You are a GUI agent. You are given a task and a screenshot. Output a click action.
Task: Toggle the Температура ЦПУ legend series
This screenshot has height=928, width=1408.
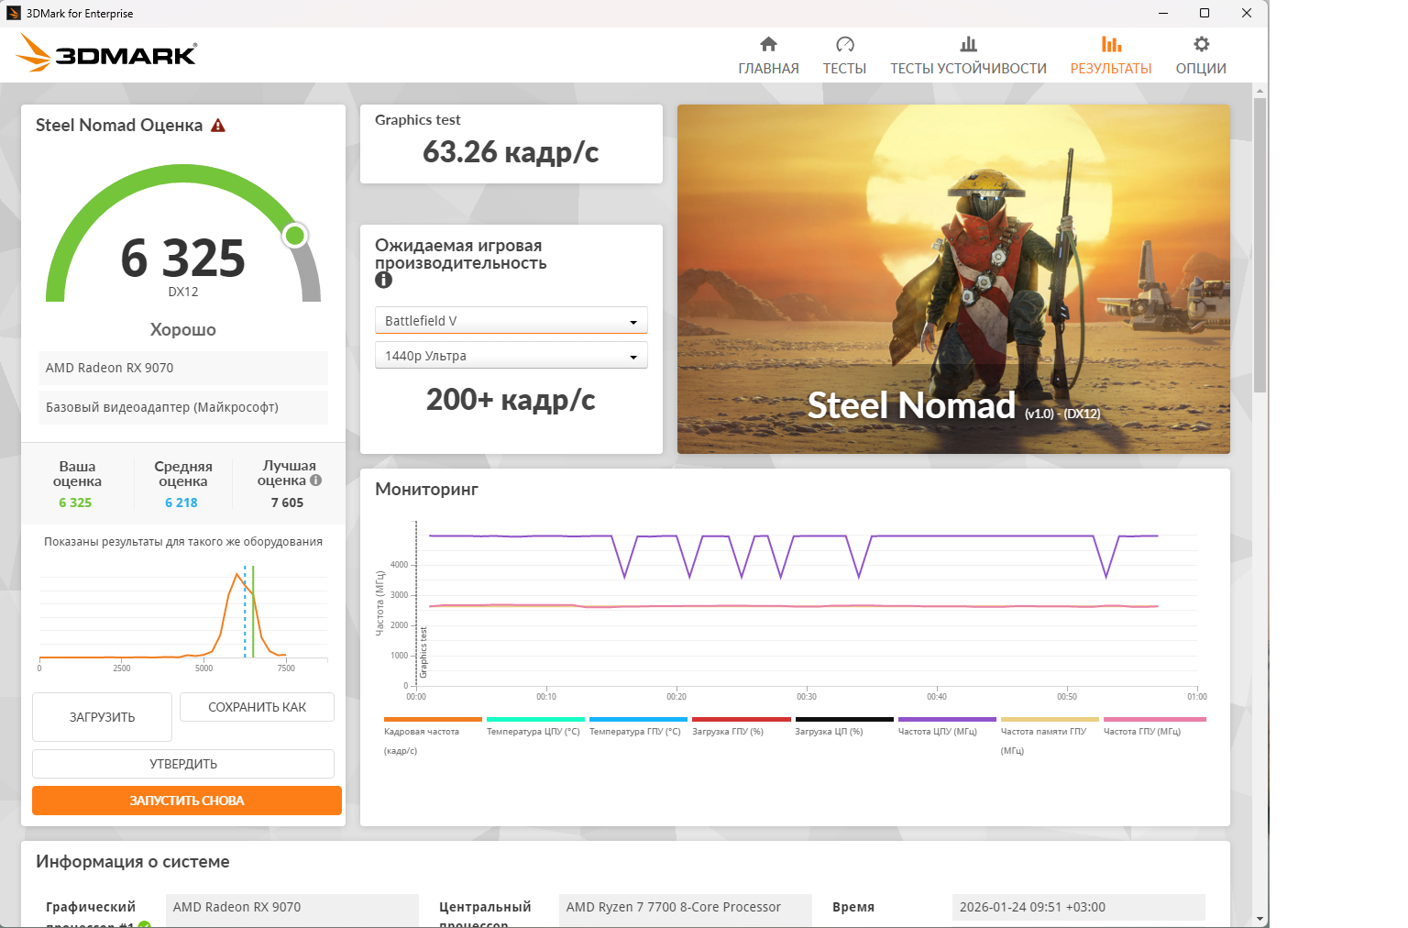tap(535, 727)
